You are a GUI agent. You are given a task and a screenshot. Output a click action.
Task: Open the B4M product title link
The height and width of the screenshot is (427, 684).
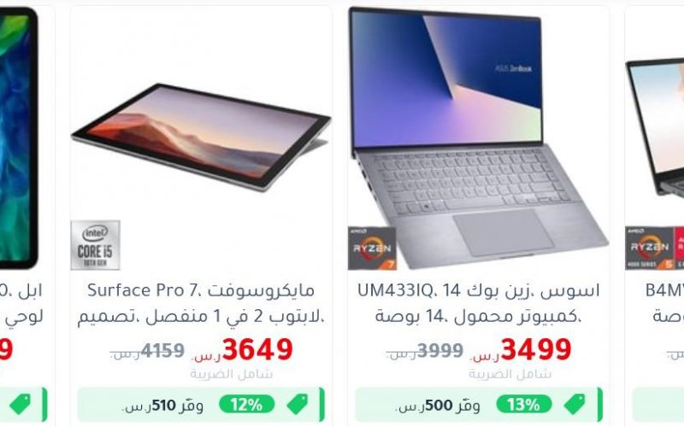tap(664, 303)
